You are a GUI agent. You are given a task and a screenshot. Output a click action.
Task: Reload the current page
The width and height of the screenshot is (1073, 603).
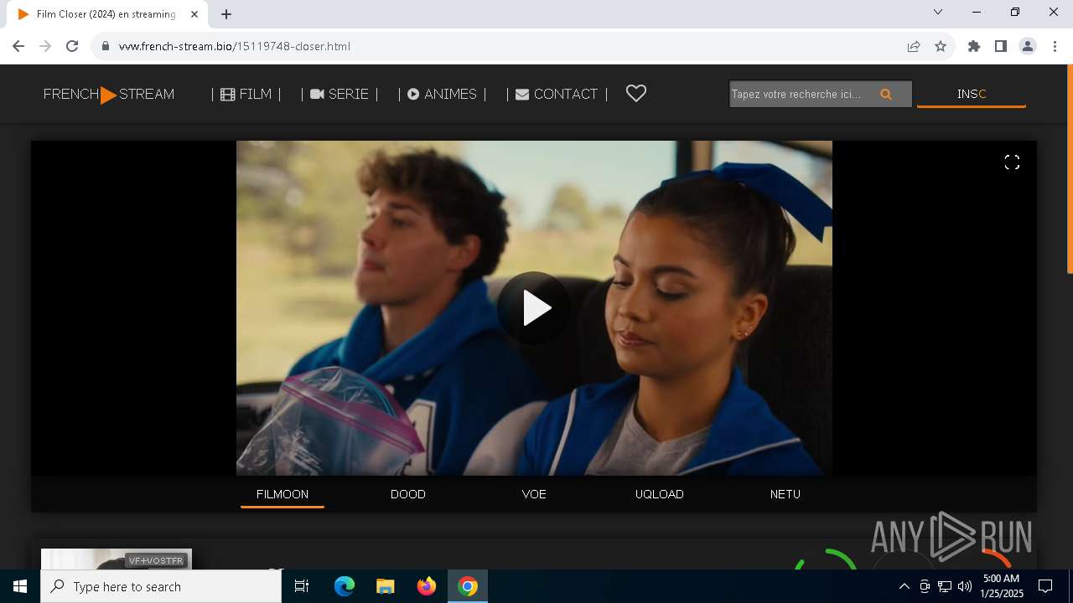pyautogui.click(x=72, y=46)
